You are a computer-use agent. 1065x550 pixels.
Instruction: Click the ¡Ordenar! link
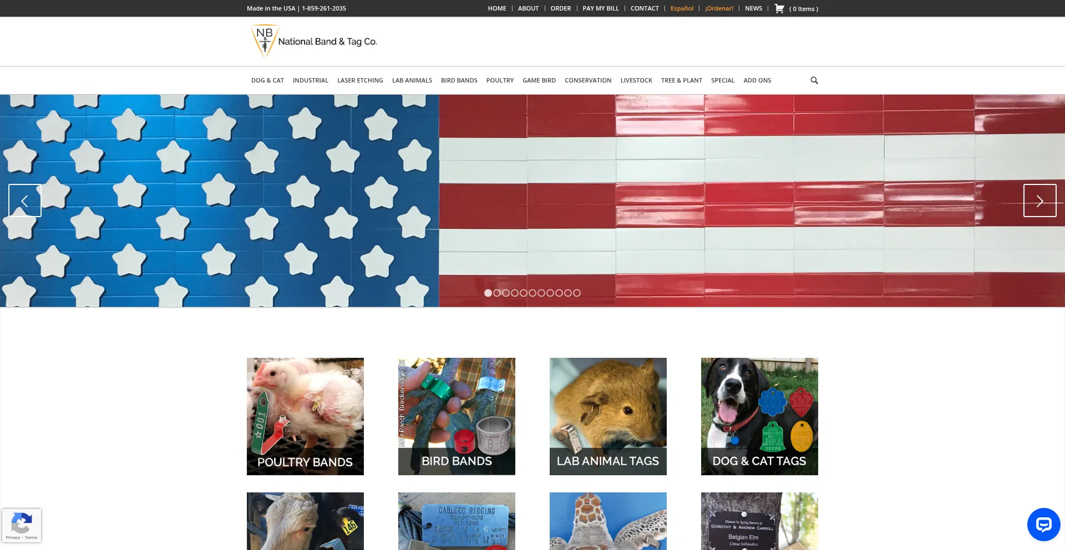point(719,8)
